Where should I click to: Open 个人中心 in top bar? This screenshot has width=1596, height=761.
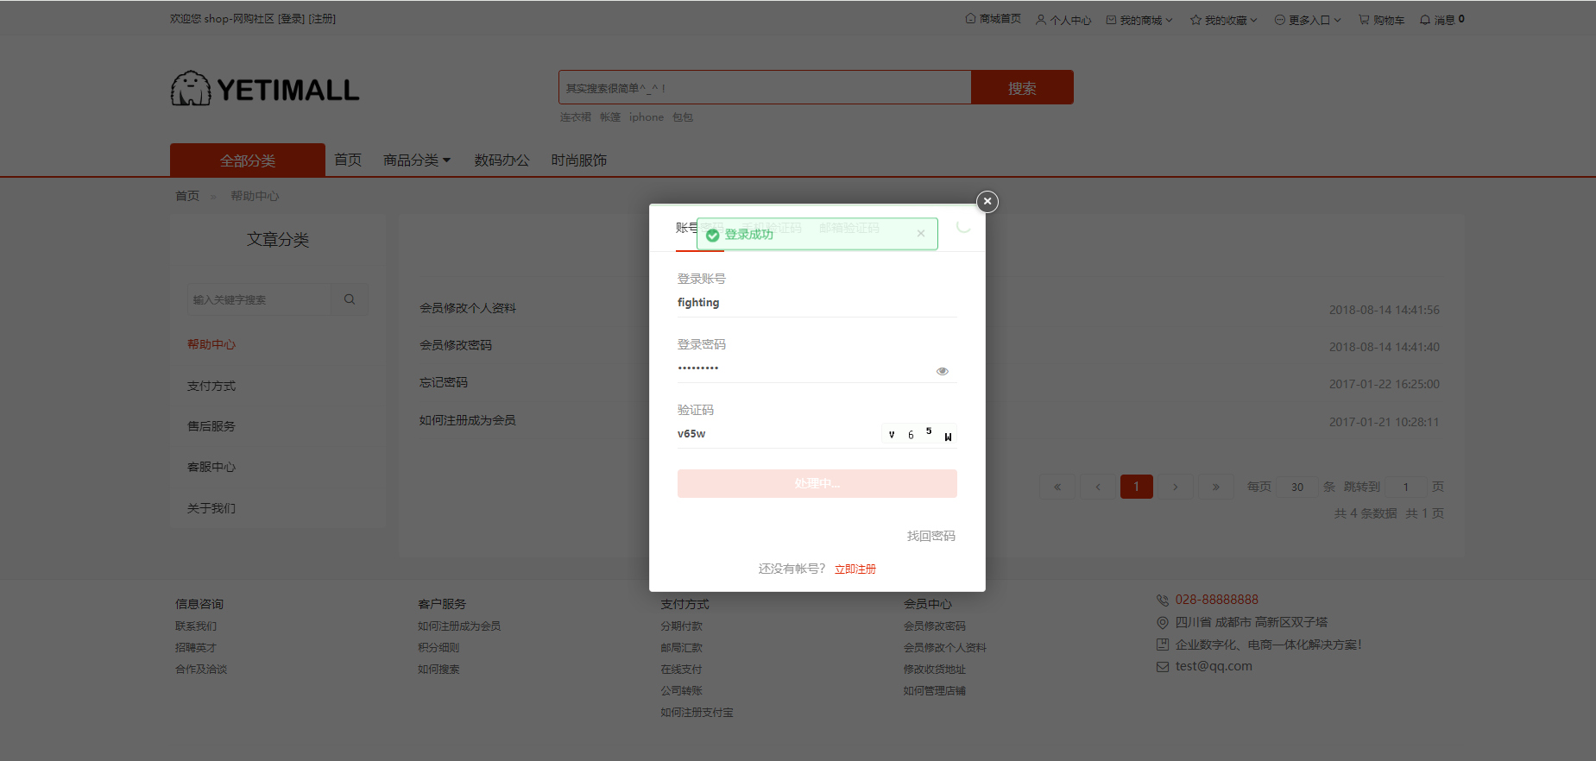(x=1063, y=20)
